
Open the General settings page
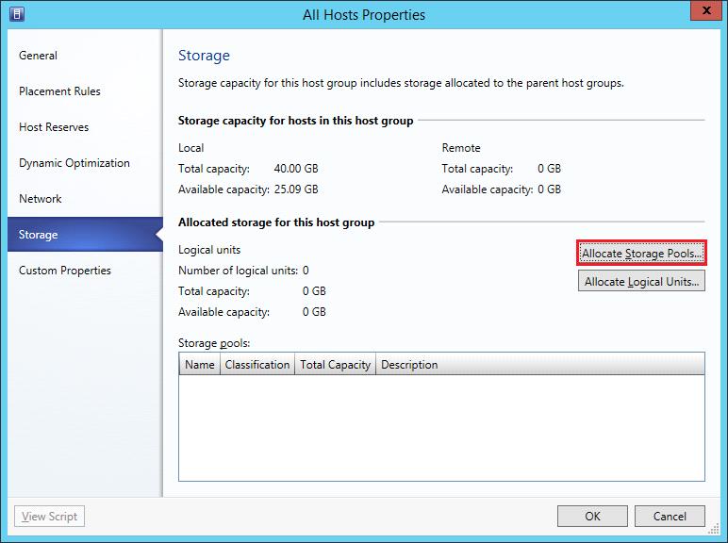coord(39,56)
